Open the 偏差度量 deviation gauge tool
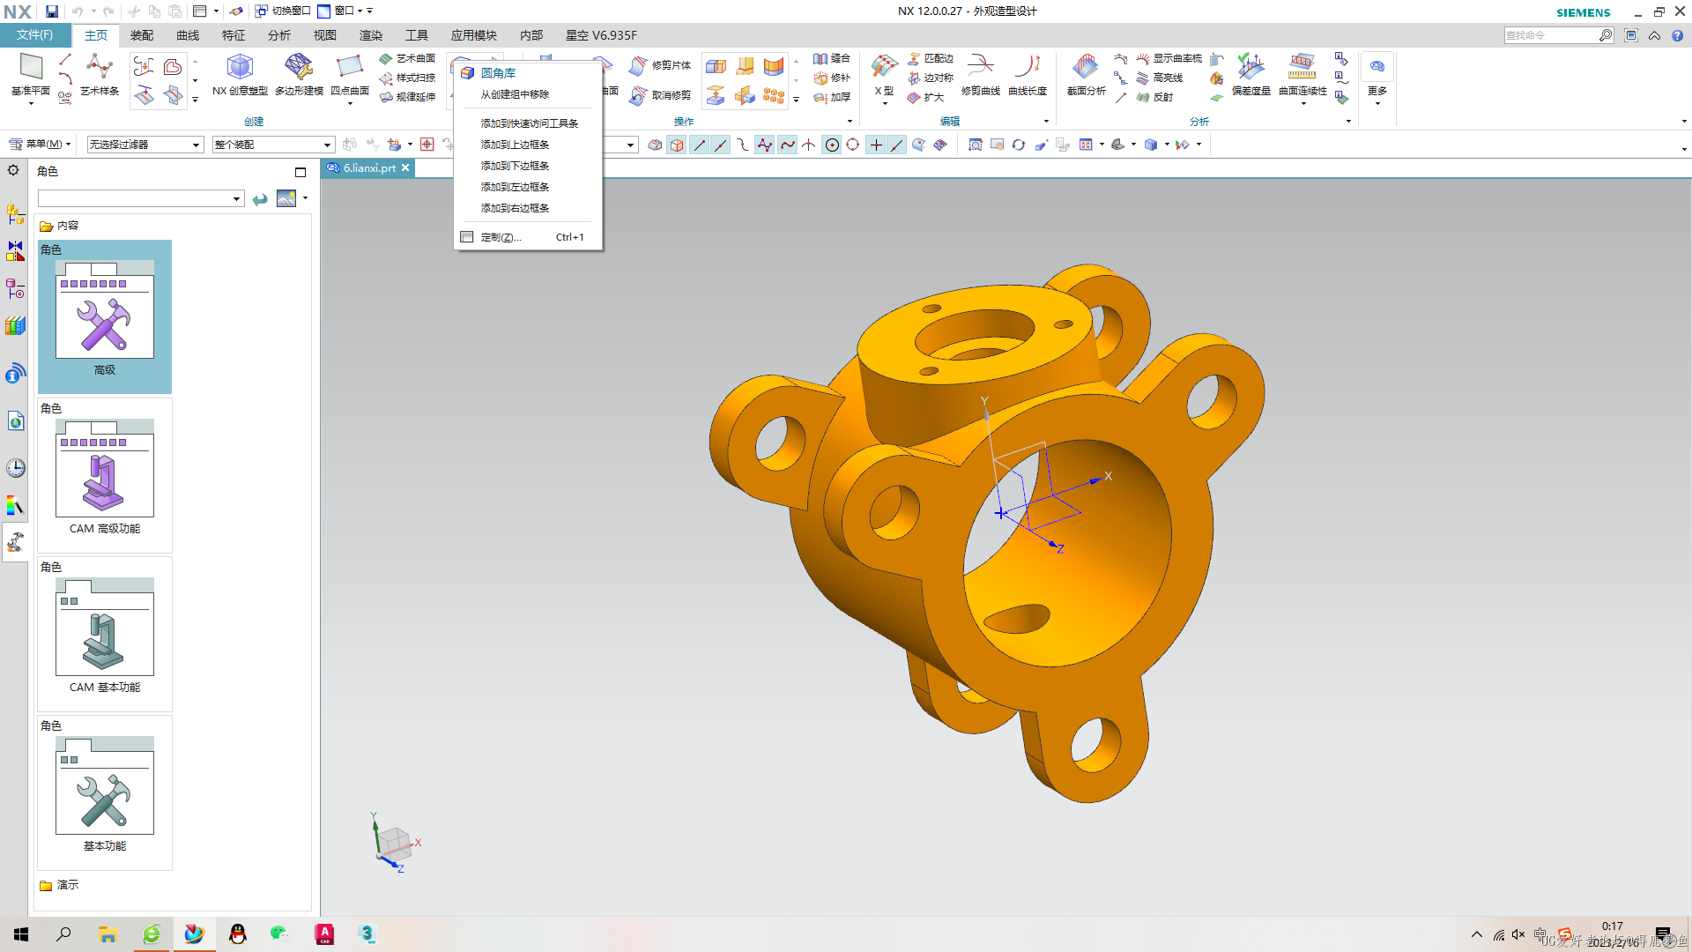Viewport: 1692px width, 952px height. click(1250, 75)
